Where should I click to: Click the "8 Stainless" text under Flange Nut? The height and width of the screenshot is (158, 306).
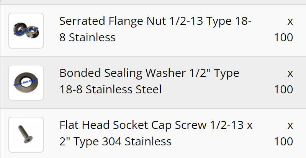[87, 37]
